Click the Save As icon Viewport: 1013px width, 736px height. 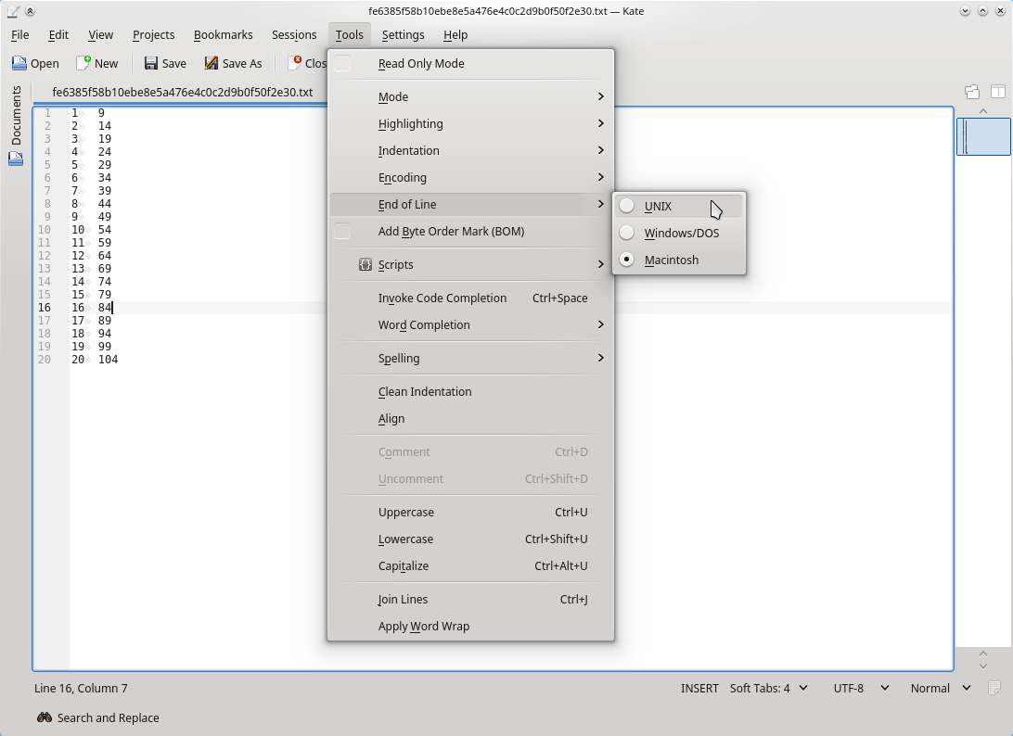(x=212, y=63)
